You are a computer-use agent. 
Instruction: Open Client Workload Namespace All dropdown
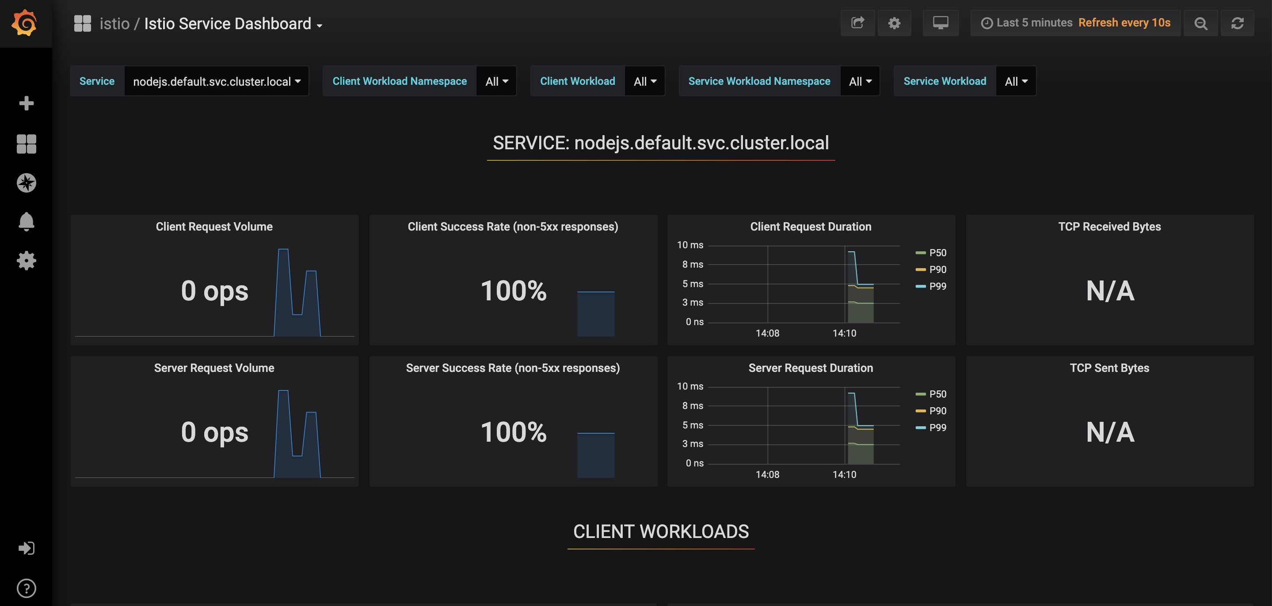(x=496, y=81)
